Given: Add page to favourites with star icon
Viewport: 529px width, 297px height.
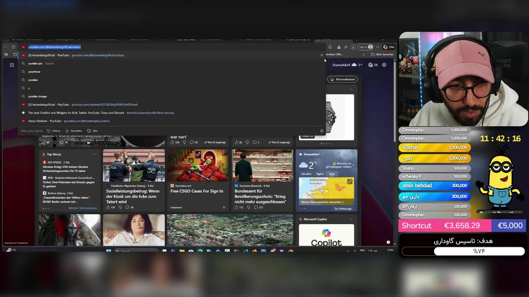Looking at the screenshot, I should pos(346,47).
